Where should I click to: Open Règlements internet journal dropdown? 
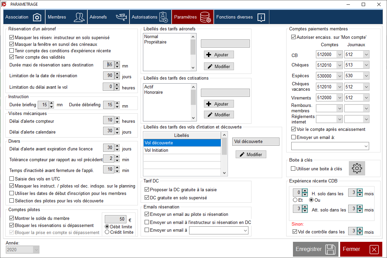pos(366,119)
